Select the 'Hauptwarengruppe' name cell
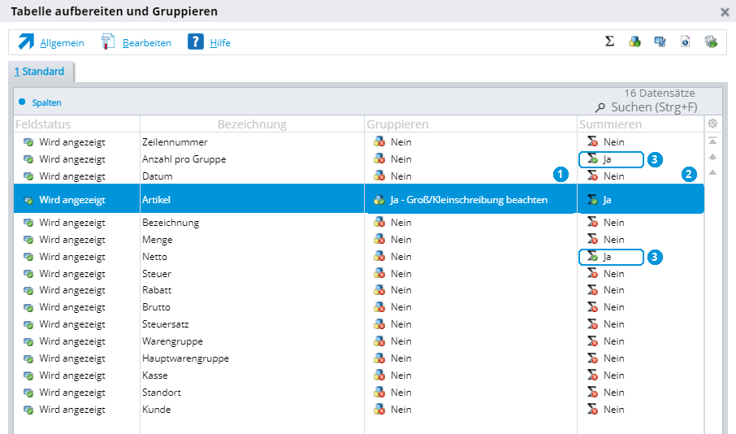This screenshot has width=736, height=434. [x=186, y=358]
